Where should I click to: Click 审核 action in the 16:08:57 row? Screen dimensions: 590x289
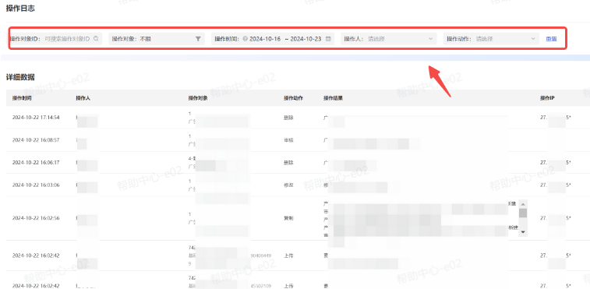click(x=288, y=140)
